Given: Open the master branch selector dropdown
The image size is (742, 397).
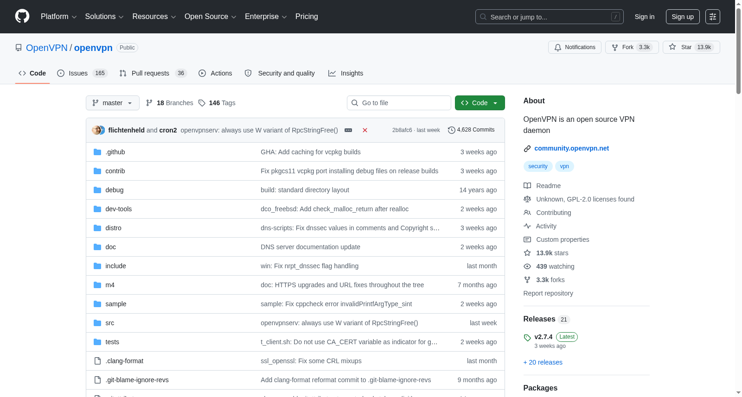Looking at the screenshot, I should tap(113, 103).
